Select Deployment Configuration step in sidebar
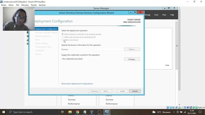Screen dimensions: 205x115 (46, 29)
